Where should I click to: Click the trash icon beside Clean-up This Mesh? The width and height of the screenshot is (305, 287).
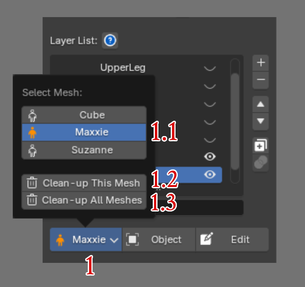[32, 183]
